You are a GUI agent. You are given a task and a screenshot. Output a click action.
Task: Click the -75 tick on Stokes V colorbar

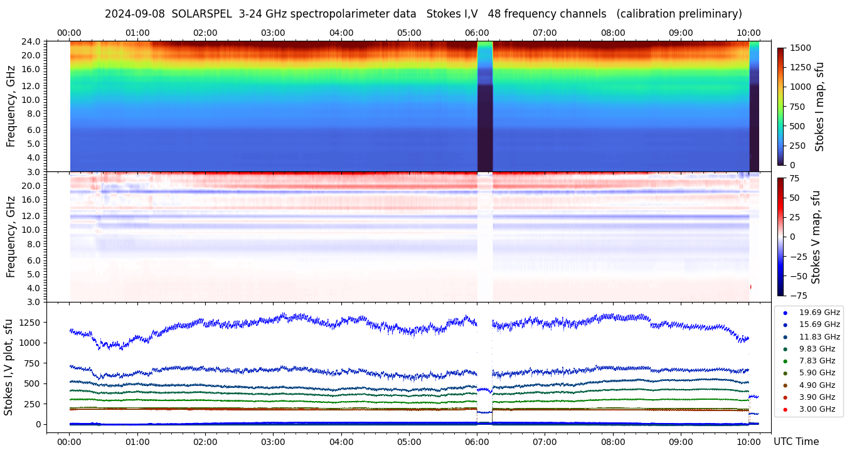pyautogui.click(x=799, y=295)
